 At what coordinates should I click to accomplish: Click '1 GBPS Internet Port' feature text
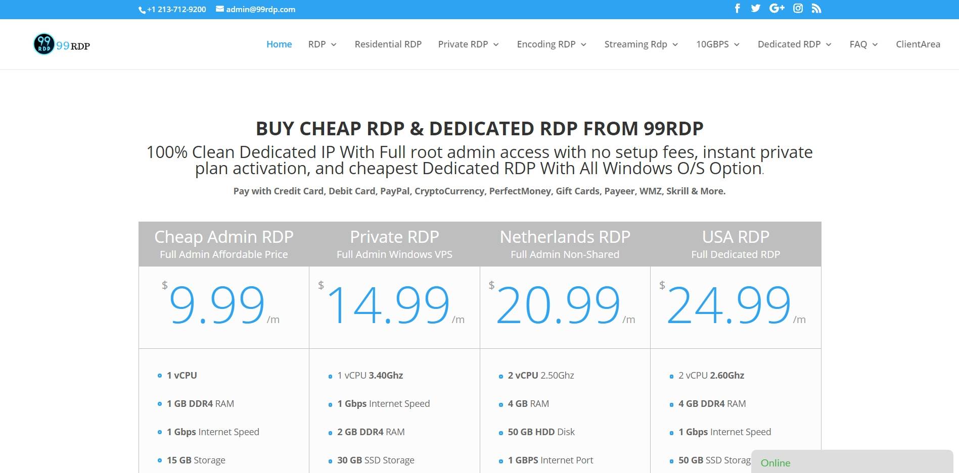(x=550, y=460)
